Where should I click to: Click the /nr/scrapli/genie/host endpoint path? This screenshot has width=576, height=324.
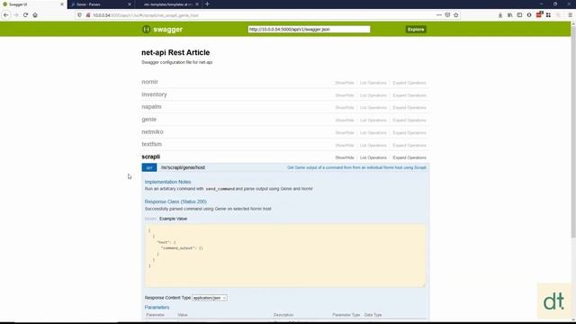[183, 167]
